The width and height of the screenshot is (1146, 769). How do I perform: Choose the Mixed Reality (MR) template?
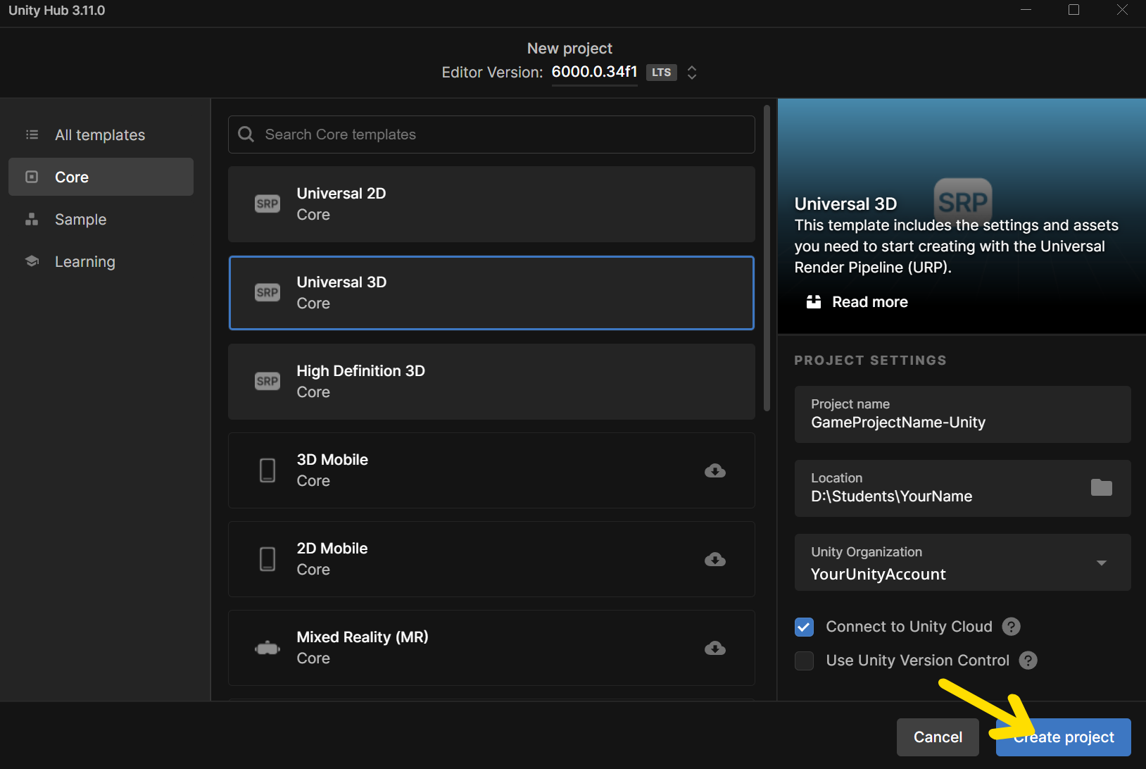(x=491, y=648)
